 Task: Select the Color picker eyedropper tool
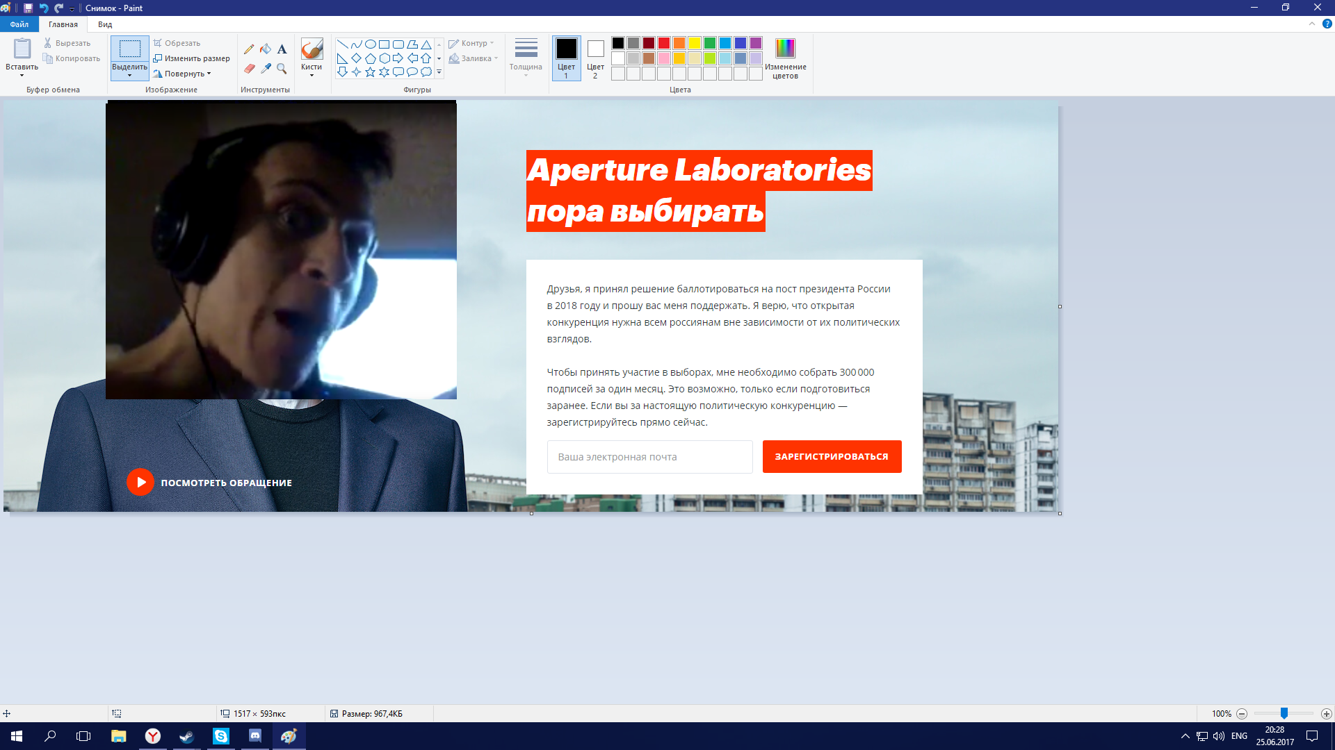pos(266,68)
